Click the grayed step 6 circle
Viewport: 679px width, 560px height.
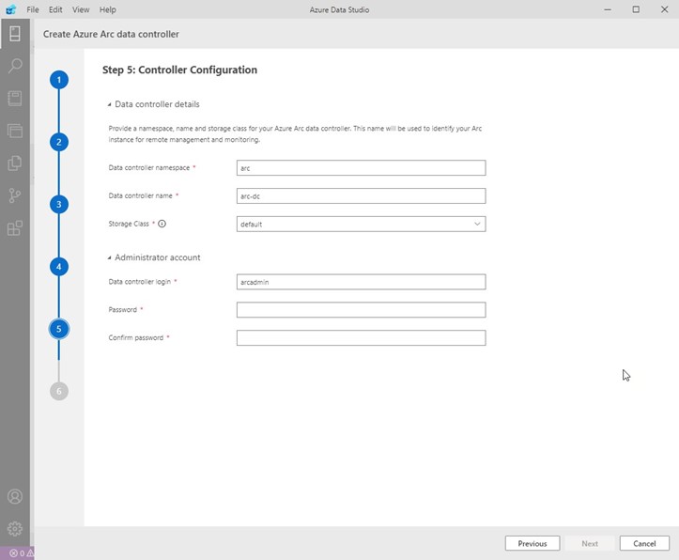coord(59,392)
